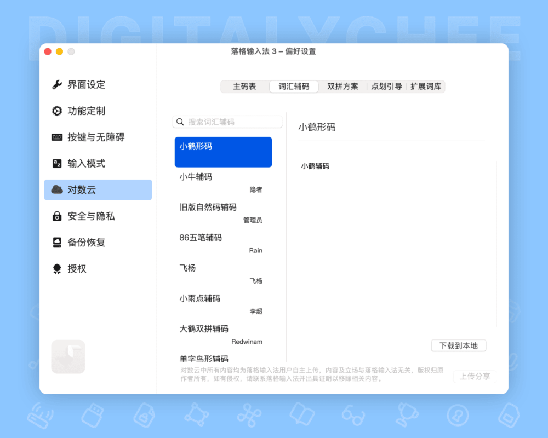Click the magnifier icon in search field

pyautogui.click(x=180, y=122)
